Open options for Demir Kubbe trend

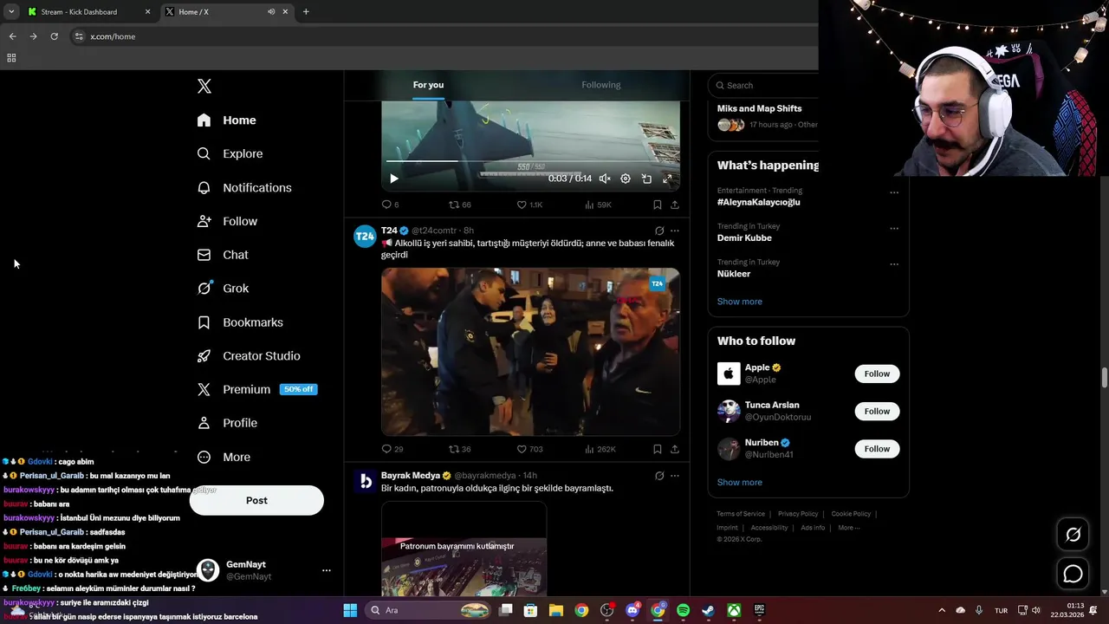(x=894, y=229)
